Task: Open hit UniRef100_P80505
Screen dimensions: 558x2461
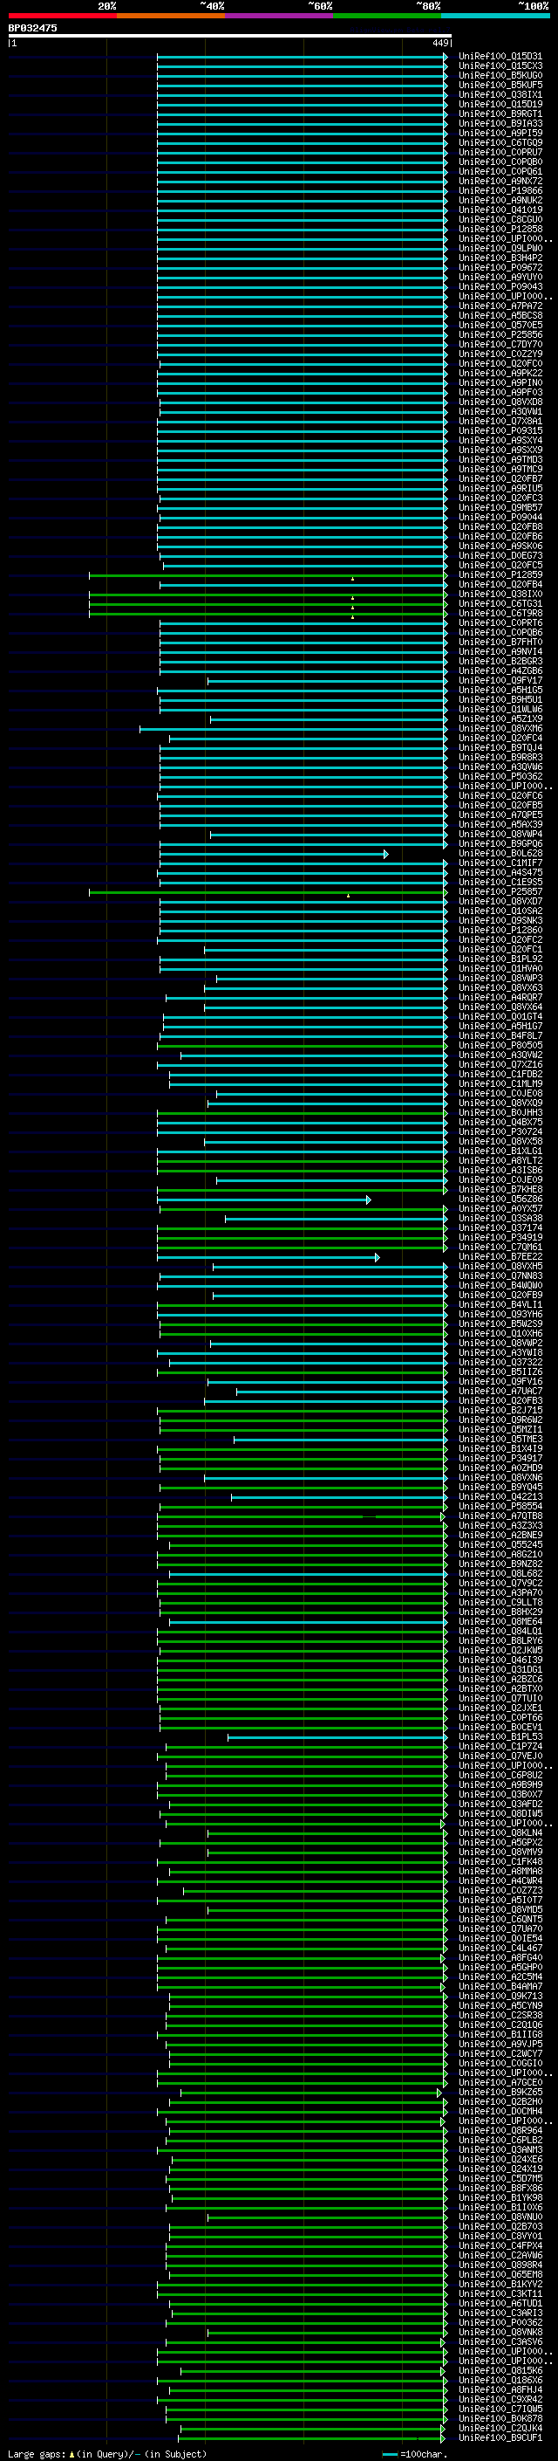Action: 500,1046
